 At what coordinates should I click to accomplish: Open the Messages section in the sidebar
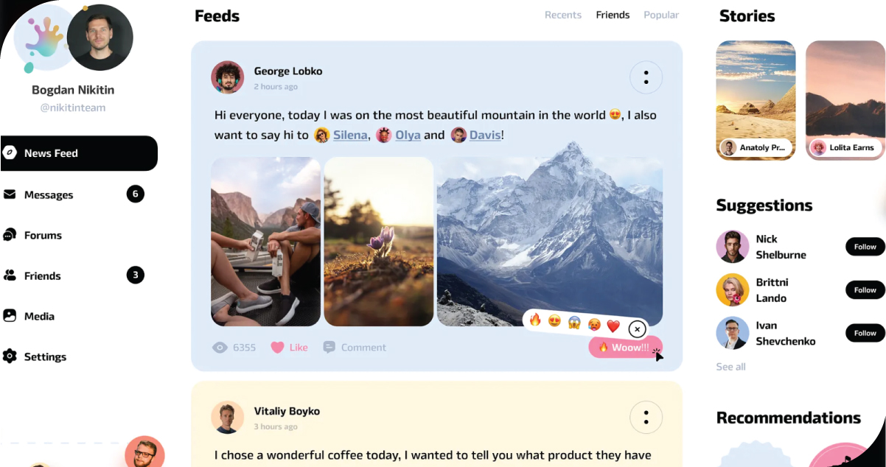pyautogui.click(x=48, y=194)
